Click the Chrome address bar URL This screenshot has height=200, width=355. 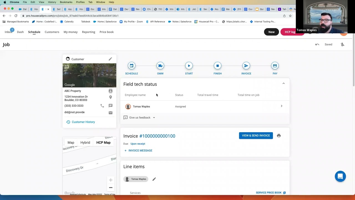tap(72, 16)
